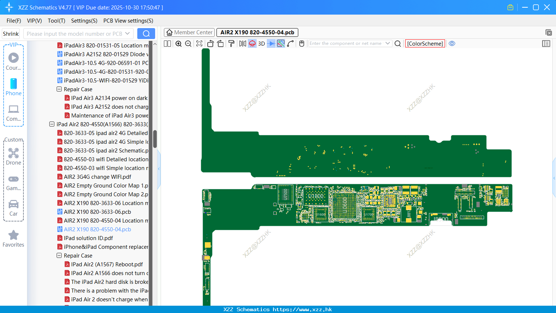Zoom in on the PCB view

[x=179, y=43]
